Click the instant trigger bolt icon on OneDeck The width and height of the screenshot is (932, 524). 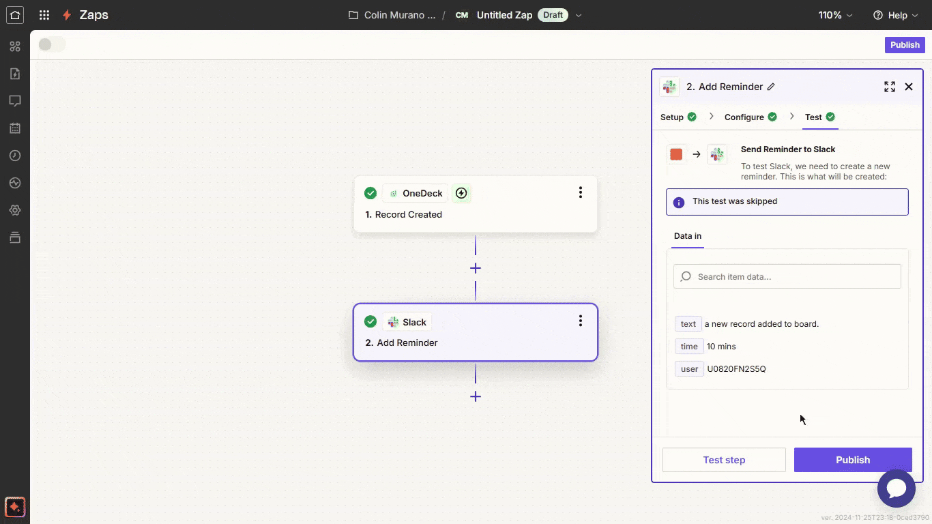[461, 193]
